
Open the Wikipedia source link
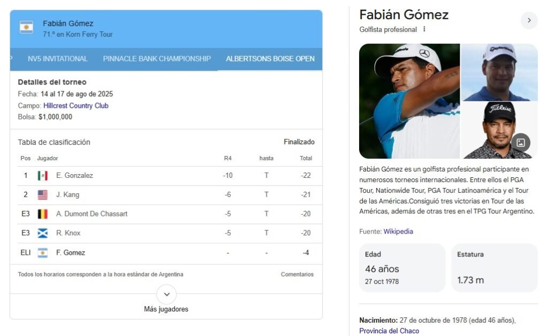pyautogui.click(x=398, y=232)
